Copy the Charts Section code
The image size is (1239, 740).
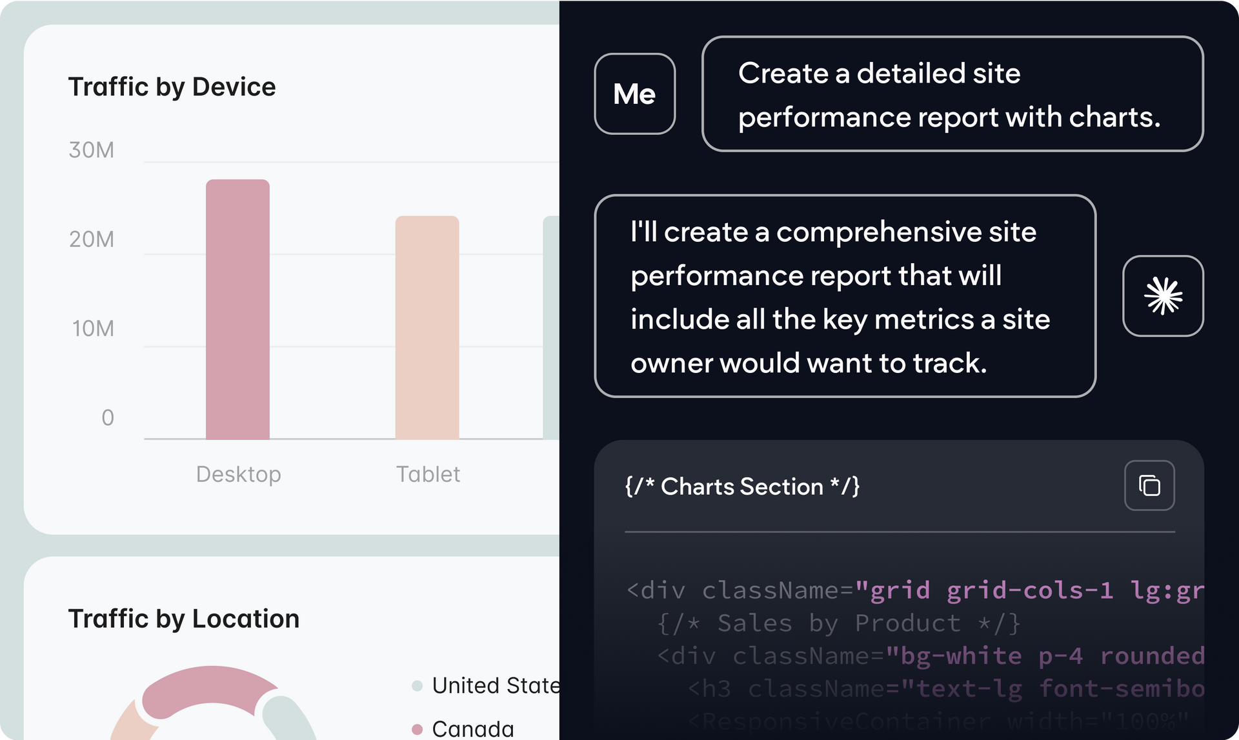tap(1149, 485)
